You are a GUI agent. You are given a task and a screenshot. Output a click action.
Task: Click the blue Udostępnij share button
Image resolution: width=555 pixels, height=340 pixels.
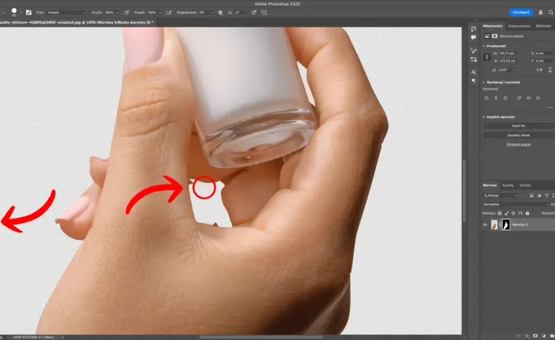pos(521,13)
